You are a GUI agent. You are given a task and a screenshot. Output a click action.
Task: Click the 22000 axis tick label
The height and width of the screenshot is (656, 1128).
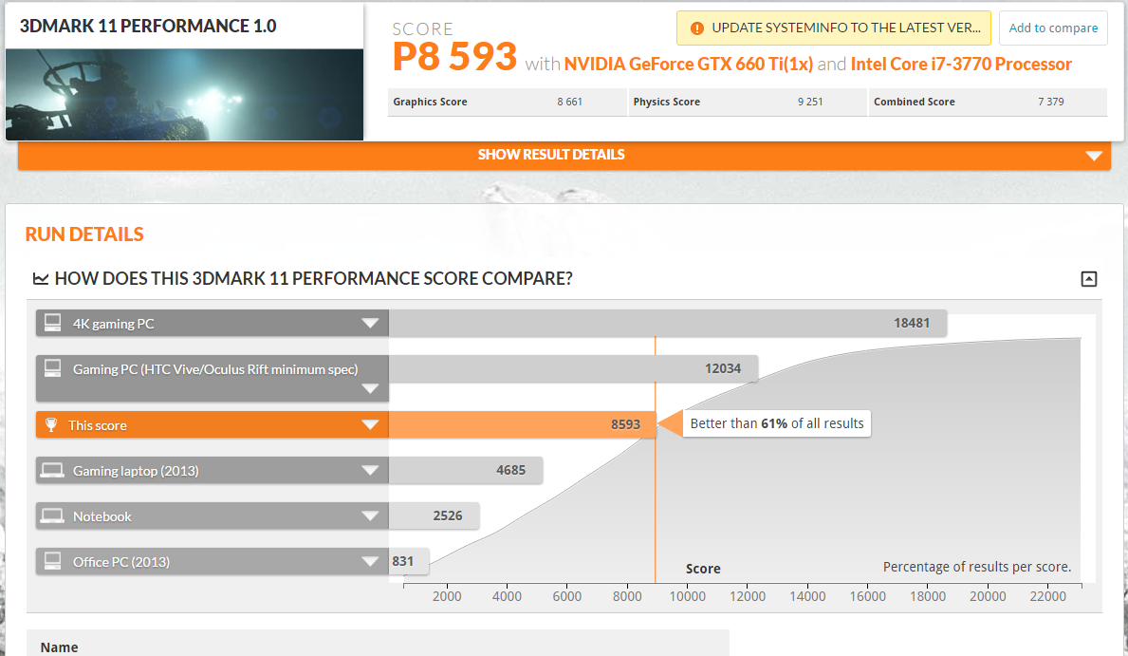point(1047,596)
